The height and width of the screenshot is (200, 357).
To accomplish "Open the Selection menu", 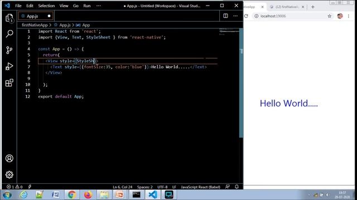I will pyautogui.click(x=46, y=6).
